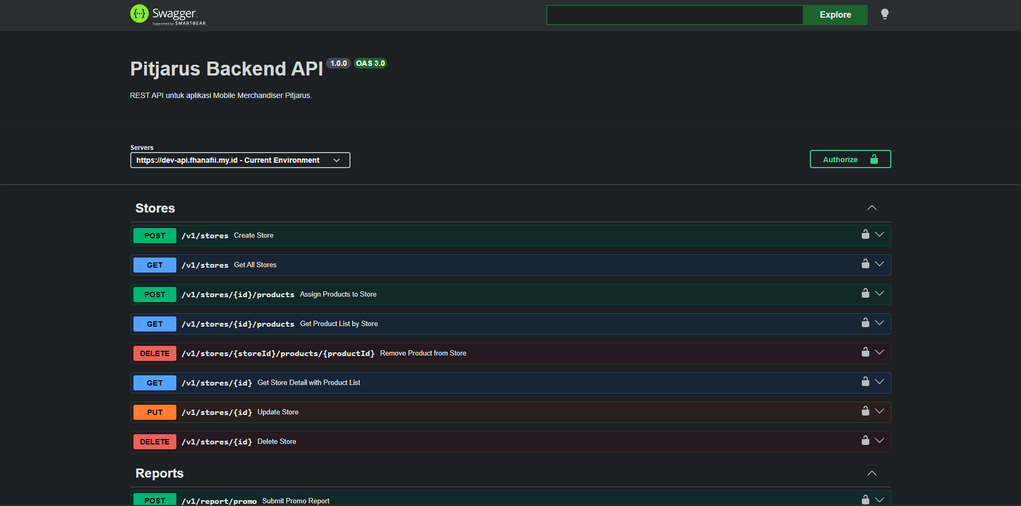The width and height of the screenshot is (1021, 506).
Task: Click lock on Get Store Detail with Product List
Action: coord(865,381)
